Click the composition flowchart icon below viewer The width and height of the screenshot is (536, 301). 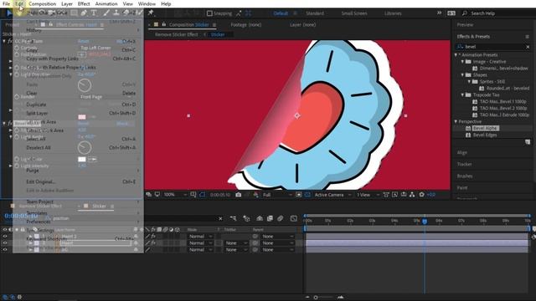point(412,195)
